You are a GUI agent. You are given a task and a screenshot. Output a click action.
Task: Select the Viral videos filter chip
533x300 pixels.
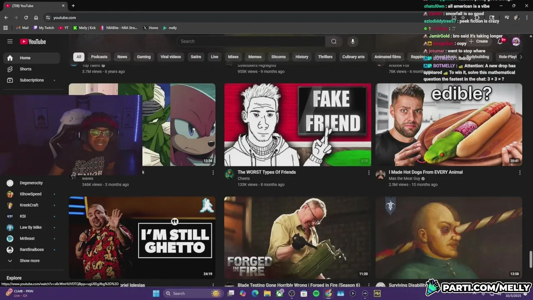[x=171, y=57]
